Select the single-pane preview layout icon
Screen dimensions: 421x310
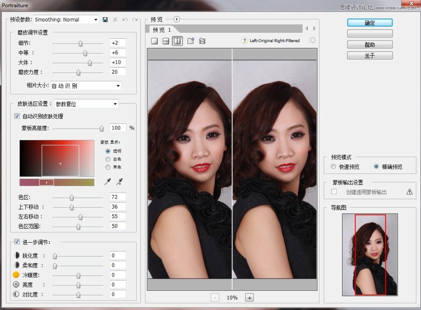point(154,41)
